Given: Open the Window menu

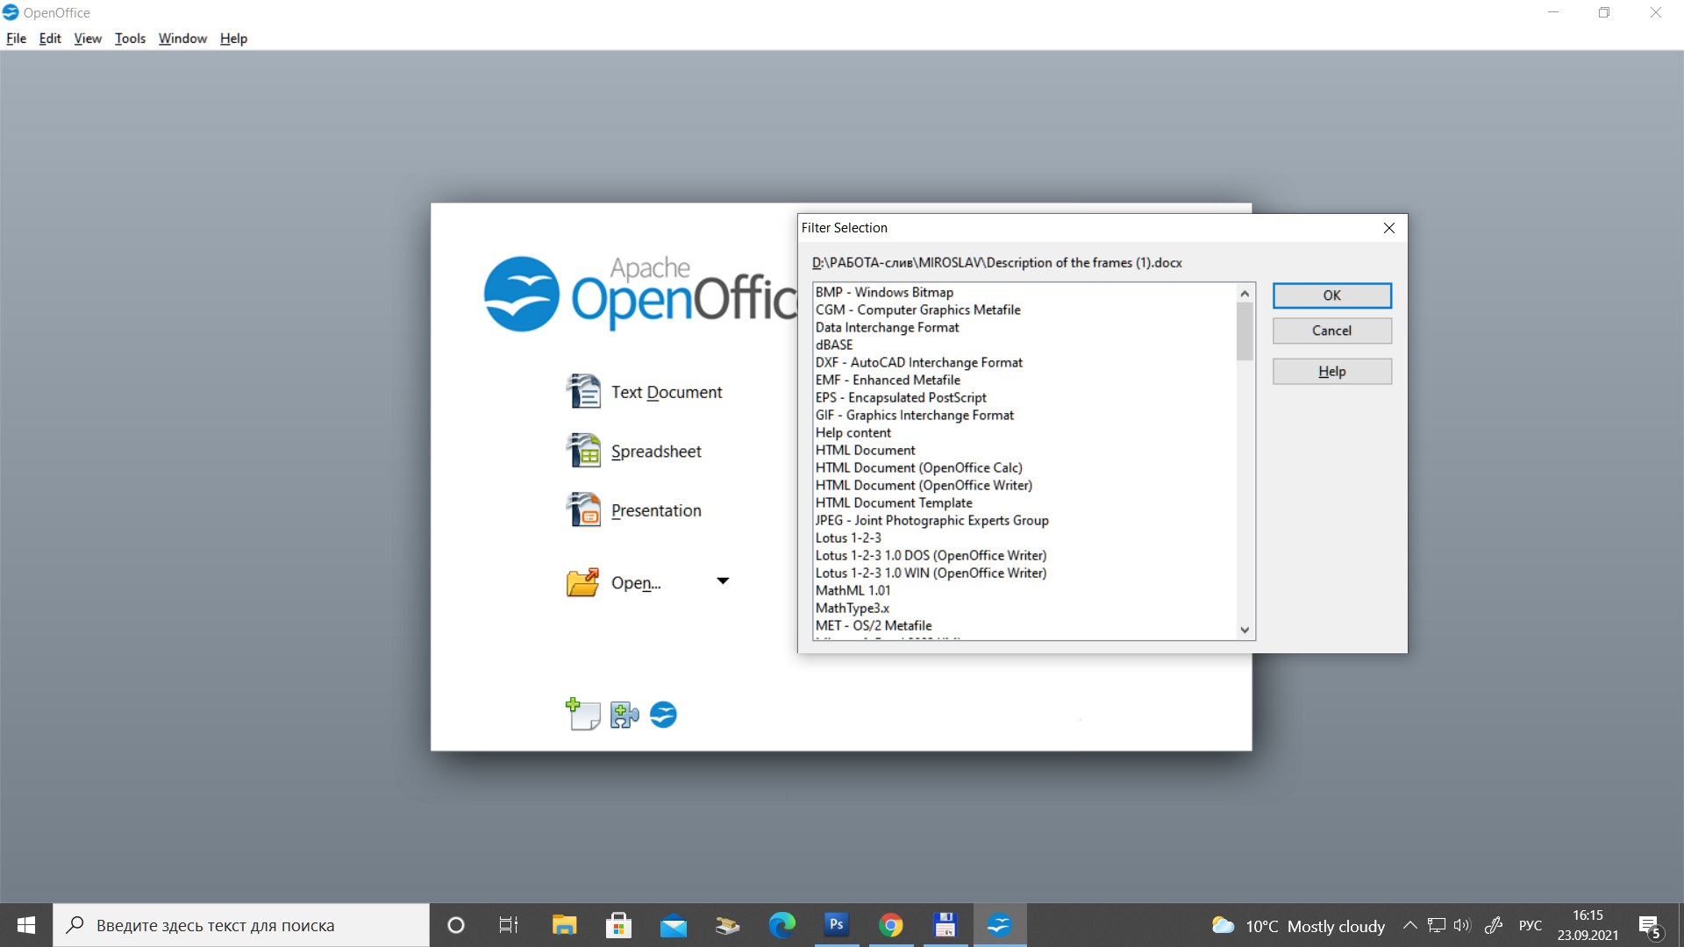Looking at the screenshot, I should [x=182, y=39].
